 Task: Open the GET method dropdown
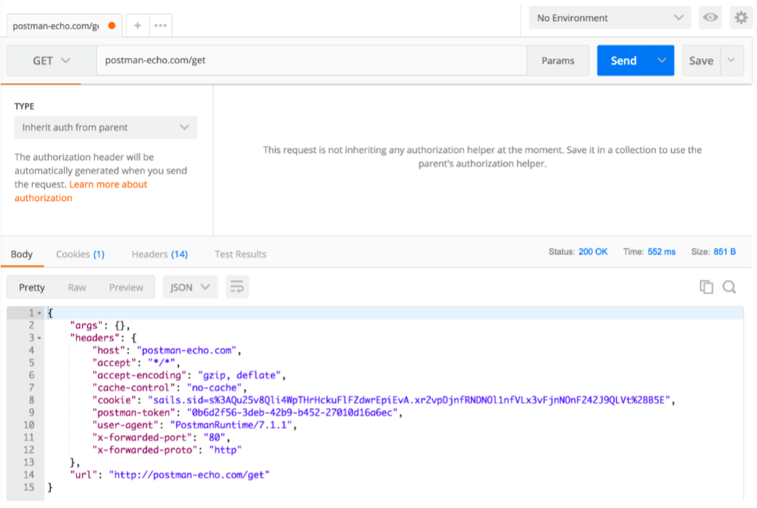click(51, 61)
